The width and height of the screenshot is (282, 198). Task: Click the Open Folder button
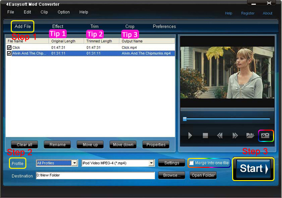(203, 175)
